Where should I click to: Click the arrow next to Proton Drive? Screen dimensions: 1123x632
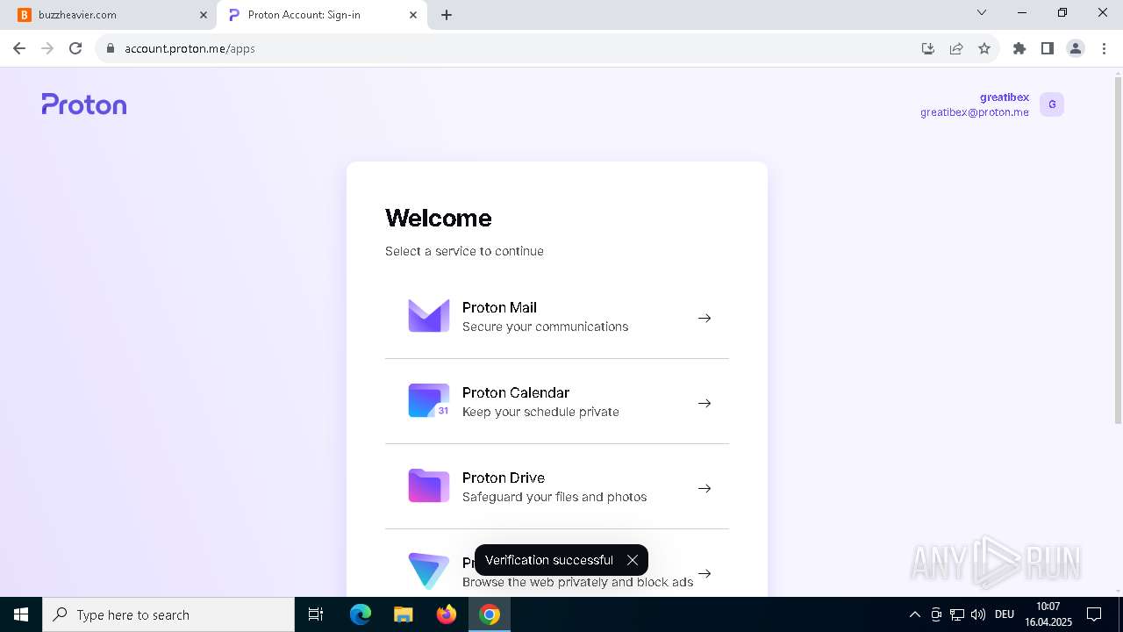(705, 488)
